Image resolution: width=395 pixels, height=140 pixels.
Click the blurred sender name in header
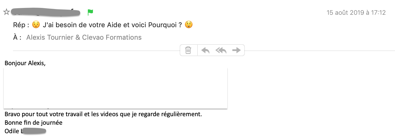(x=47, y=12)
